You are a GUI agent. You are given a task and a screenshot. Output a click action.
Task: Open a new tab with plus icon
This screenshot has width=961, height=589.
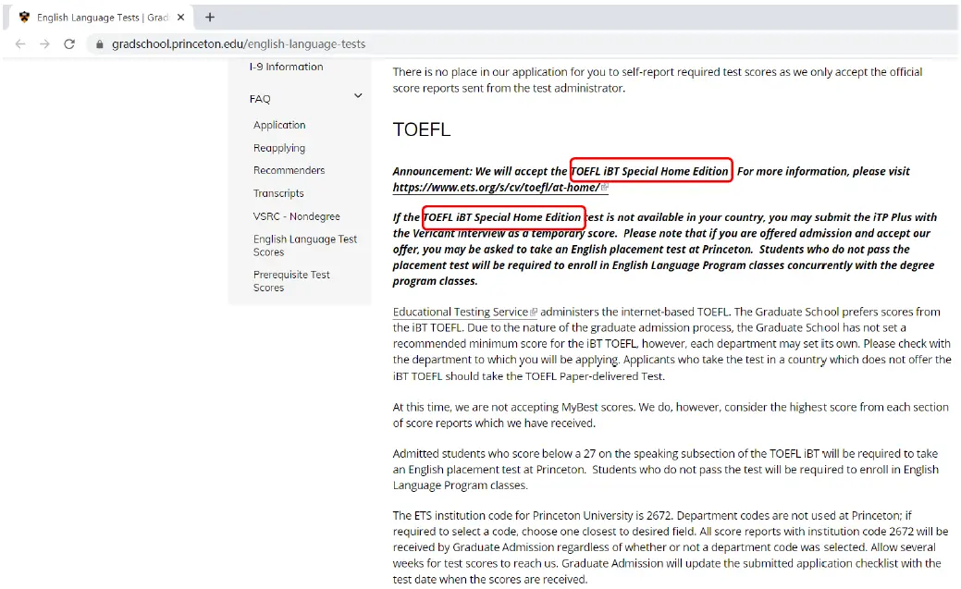(x=210, y=18)
